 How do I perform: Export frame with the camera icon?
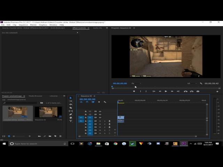pyautogui.click(x=198, y=91)
